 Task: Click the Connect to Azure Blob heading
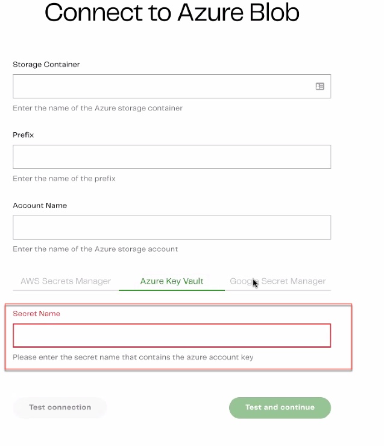(x=172, y=13)
